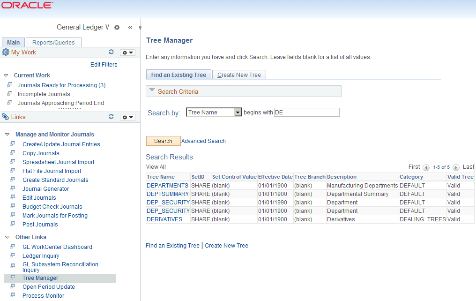Switch to the Reports/Queries tab
The image size is (476, 301).
coord(53,42)
